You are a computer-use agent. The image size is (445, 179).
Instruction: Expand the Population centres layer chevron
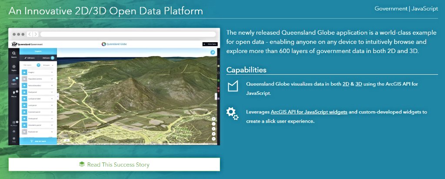pyautogui.click(x=52, y=79)
